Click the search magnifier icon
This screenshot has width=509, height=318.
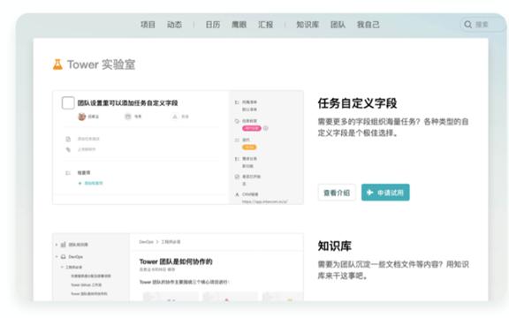point(467,25)
